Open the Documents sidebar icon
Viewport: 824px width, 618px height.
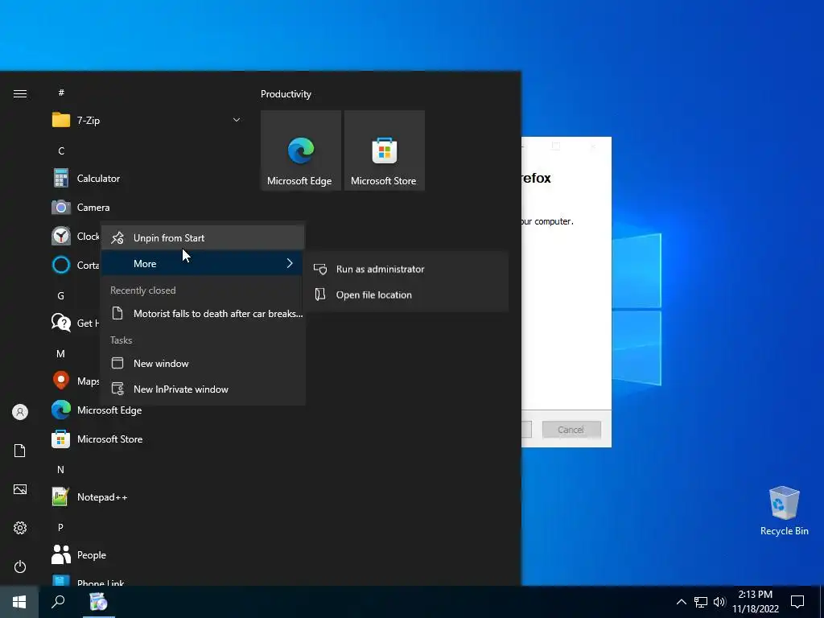[x=20, y=451]
